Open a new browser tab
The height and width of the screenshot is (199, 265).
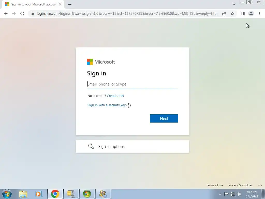pos(70,4)
